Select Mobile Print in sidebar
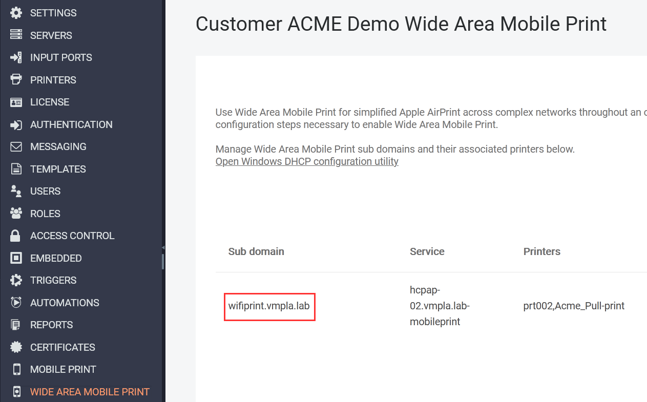This screenshot has width=647, height=402. point(63,369)
